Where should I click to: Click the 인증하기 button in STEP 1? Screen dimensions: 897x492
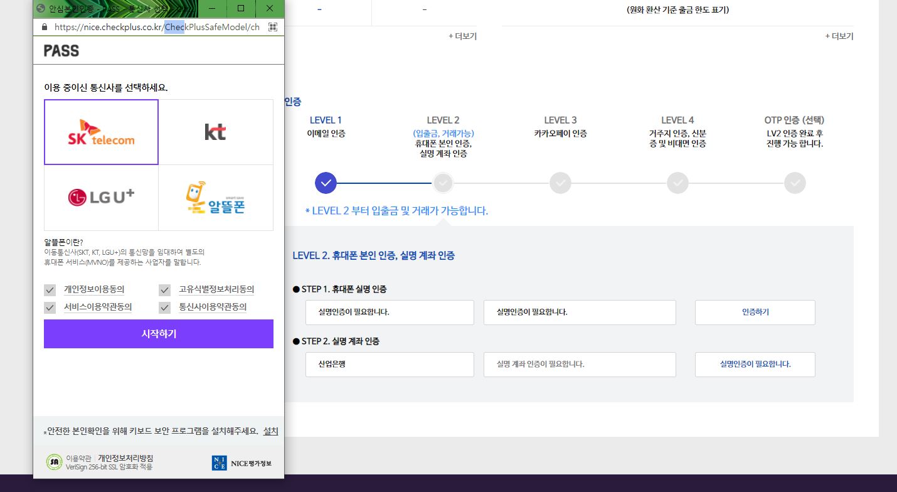[755, 312]
